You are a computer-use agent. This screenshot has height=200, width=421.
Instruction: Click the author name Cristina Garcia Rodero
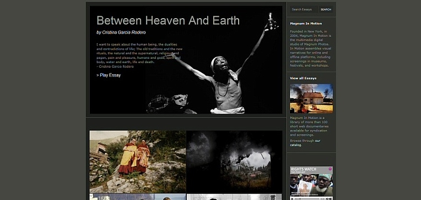[x=121, y=32]
